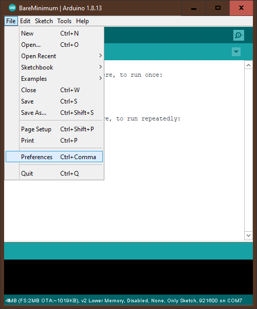The height and width of the screenshot is (309, 257).
Task: Click the 'to run once:' comment text
Action: pos(141,75)
